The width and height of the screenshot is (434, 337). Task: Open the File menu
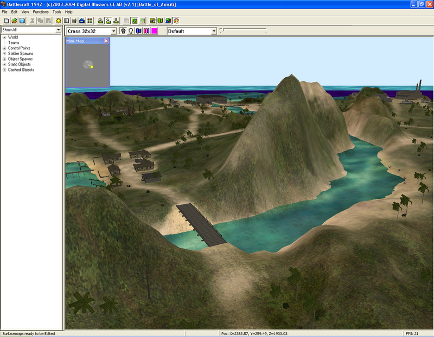click(4, 12)
